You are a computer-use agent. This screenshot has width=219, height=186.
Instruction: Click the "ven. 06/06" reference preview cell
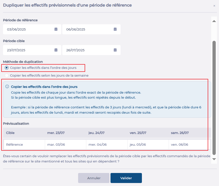180,144
